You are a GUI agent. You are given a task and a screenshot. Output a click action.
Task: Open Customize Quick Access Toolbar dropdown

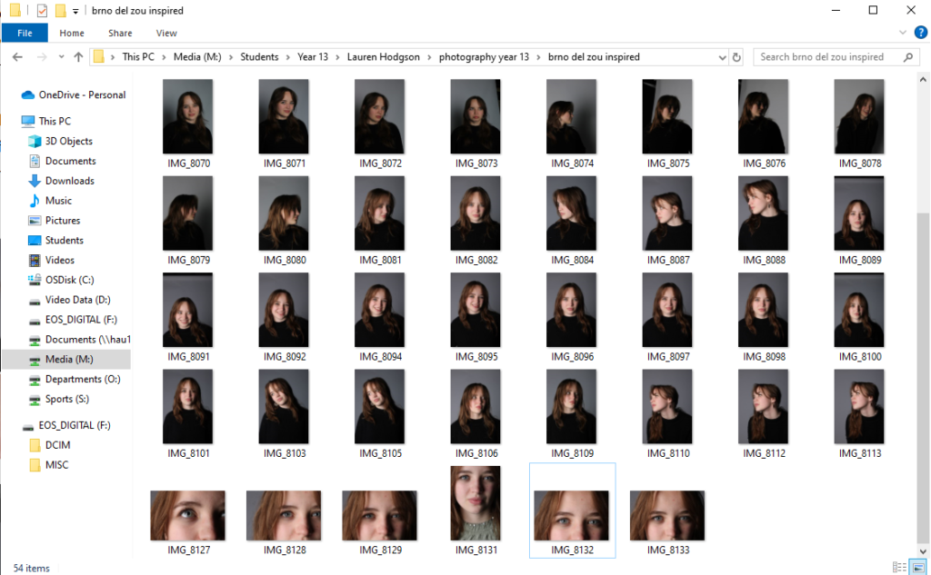75,11
